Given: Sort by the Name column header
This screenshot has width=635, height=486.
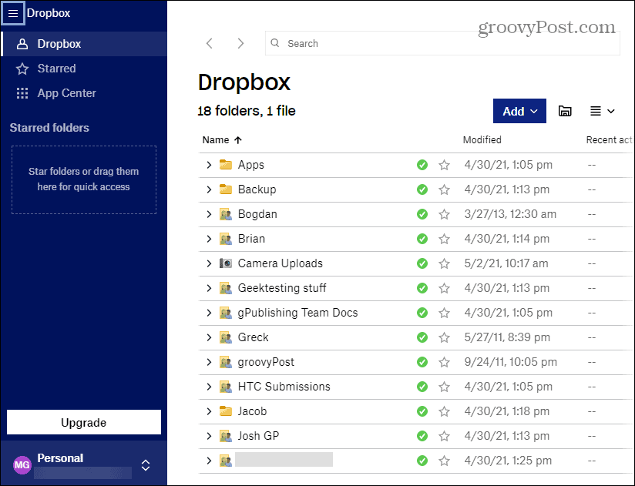Looking at the screenshot, I should point(222,140).
